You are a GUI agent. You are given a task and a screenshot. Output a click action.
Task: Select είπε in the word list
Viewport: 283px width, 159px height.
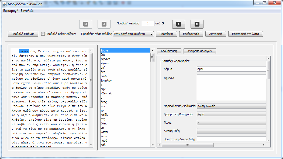tap(125, 106)
